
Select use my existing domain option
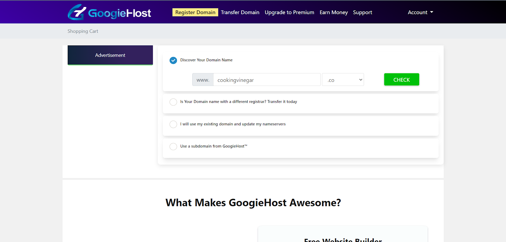tap(173, 124)
